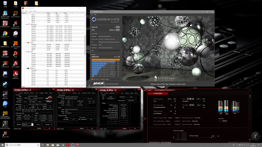Screen dimensions: 262x147
Task: Launch Steam from the desktop icons
Action: (5, 84)
